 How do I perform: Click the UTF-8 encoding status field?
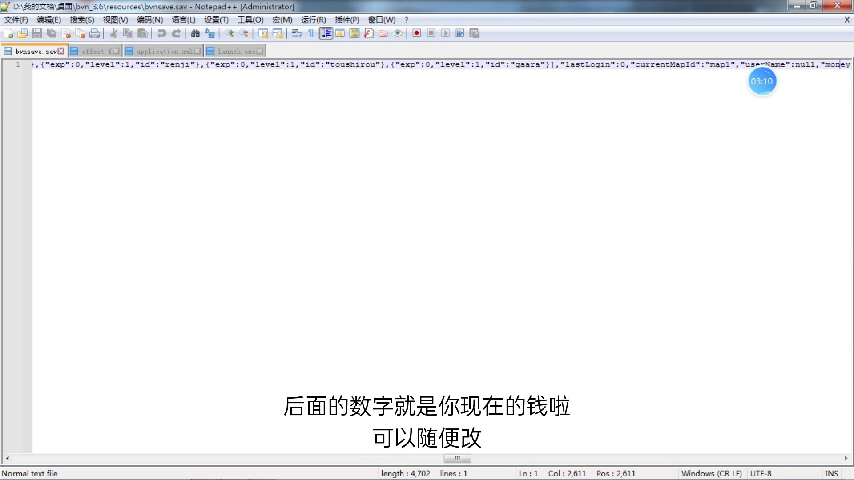pos(761,473)
